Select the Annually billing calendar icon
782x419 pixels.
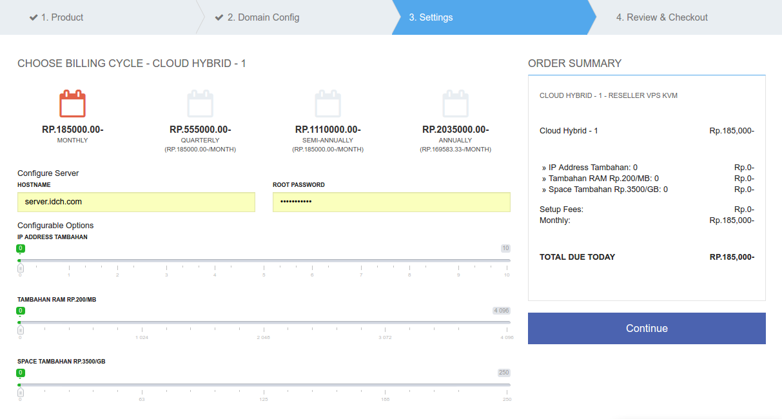pos(456,103)
